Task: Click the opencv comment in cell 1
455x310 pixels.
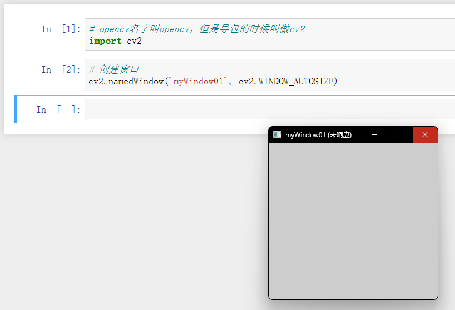Action: (197, 29)
